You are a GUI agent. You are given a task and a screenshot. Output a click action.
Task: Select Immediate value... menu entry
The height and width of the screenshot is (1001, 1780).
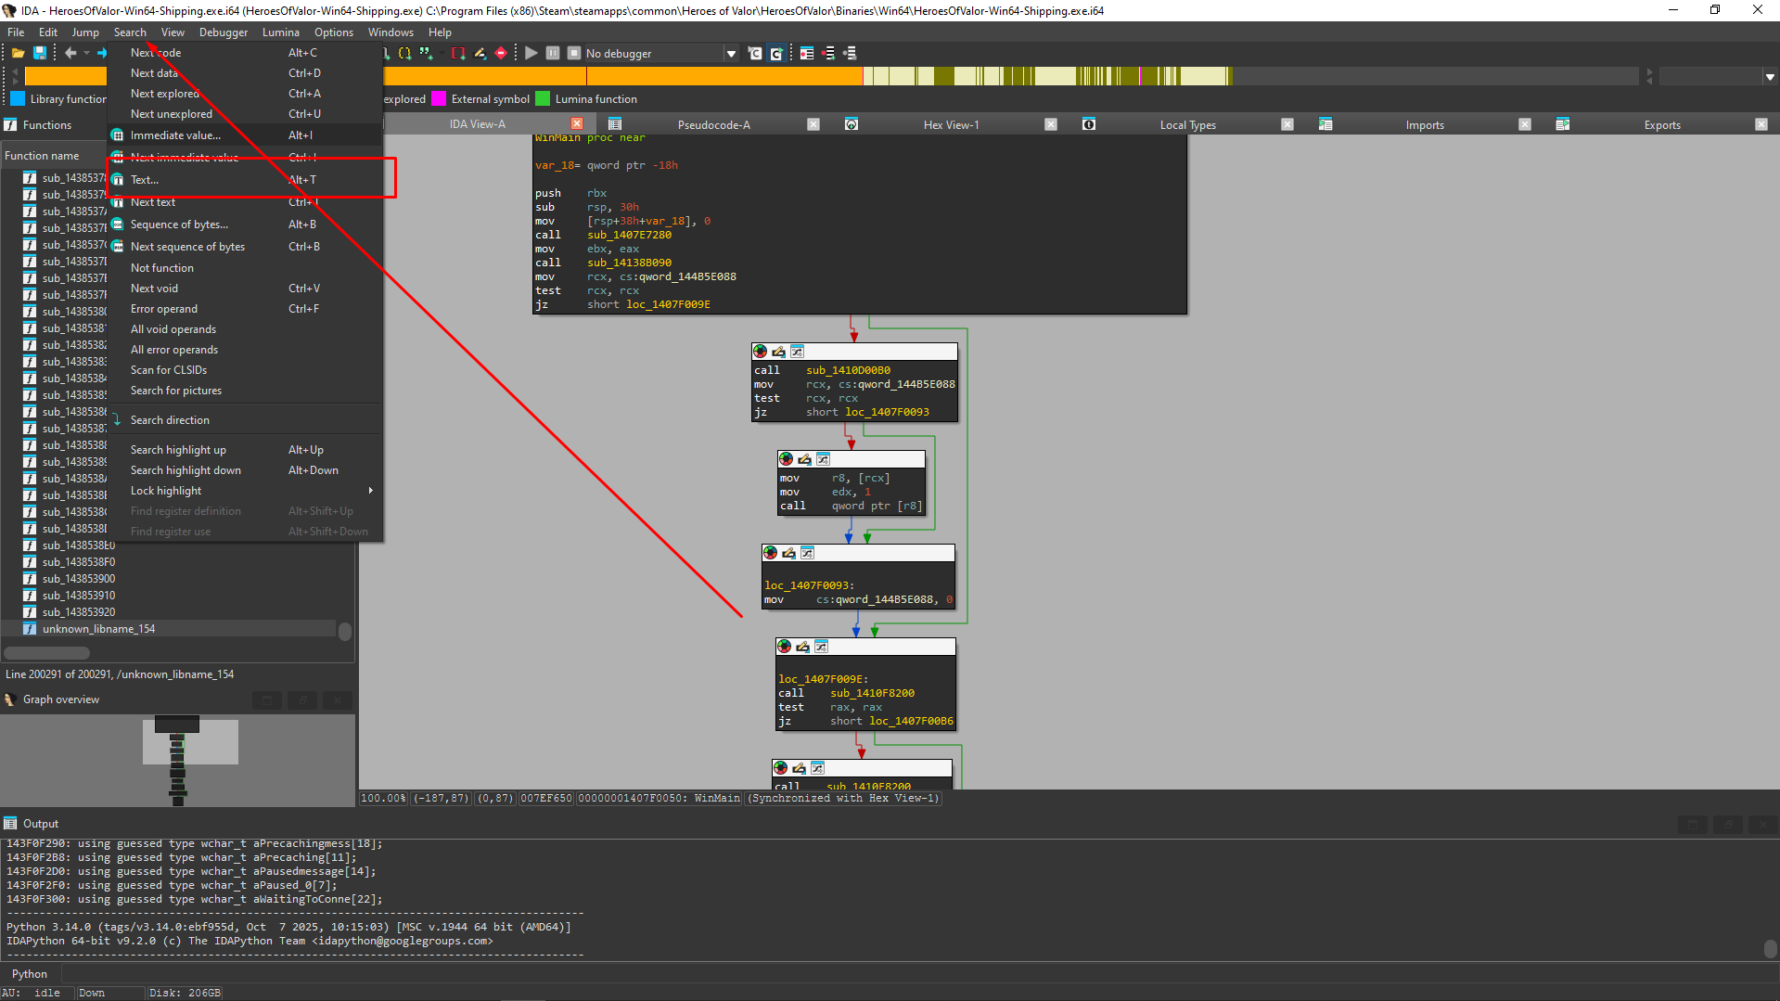tap(245, 135)
